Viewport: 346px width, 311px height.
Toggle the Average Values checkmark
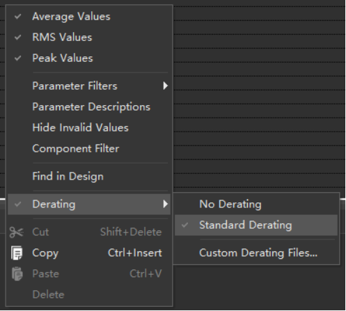click(18, 17)
